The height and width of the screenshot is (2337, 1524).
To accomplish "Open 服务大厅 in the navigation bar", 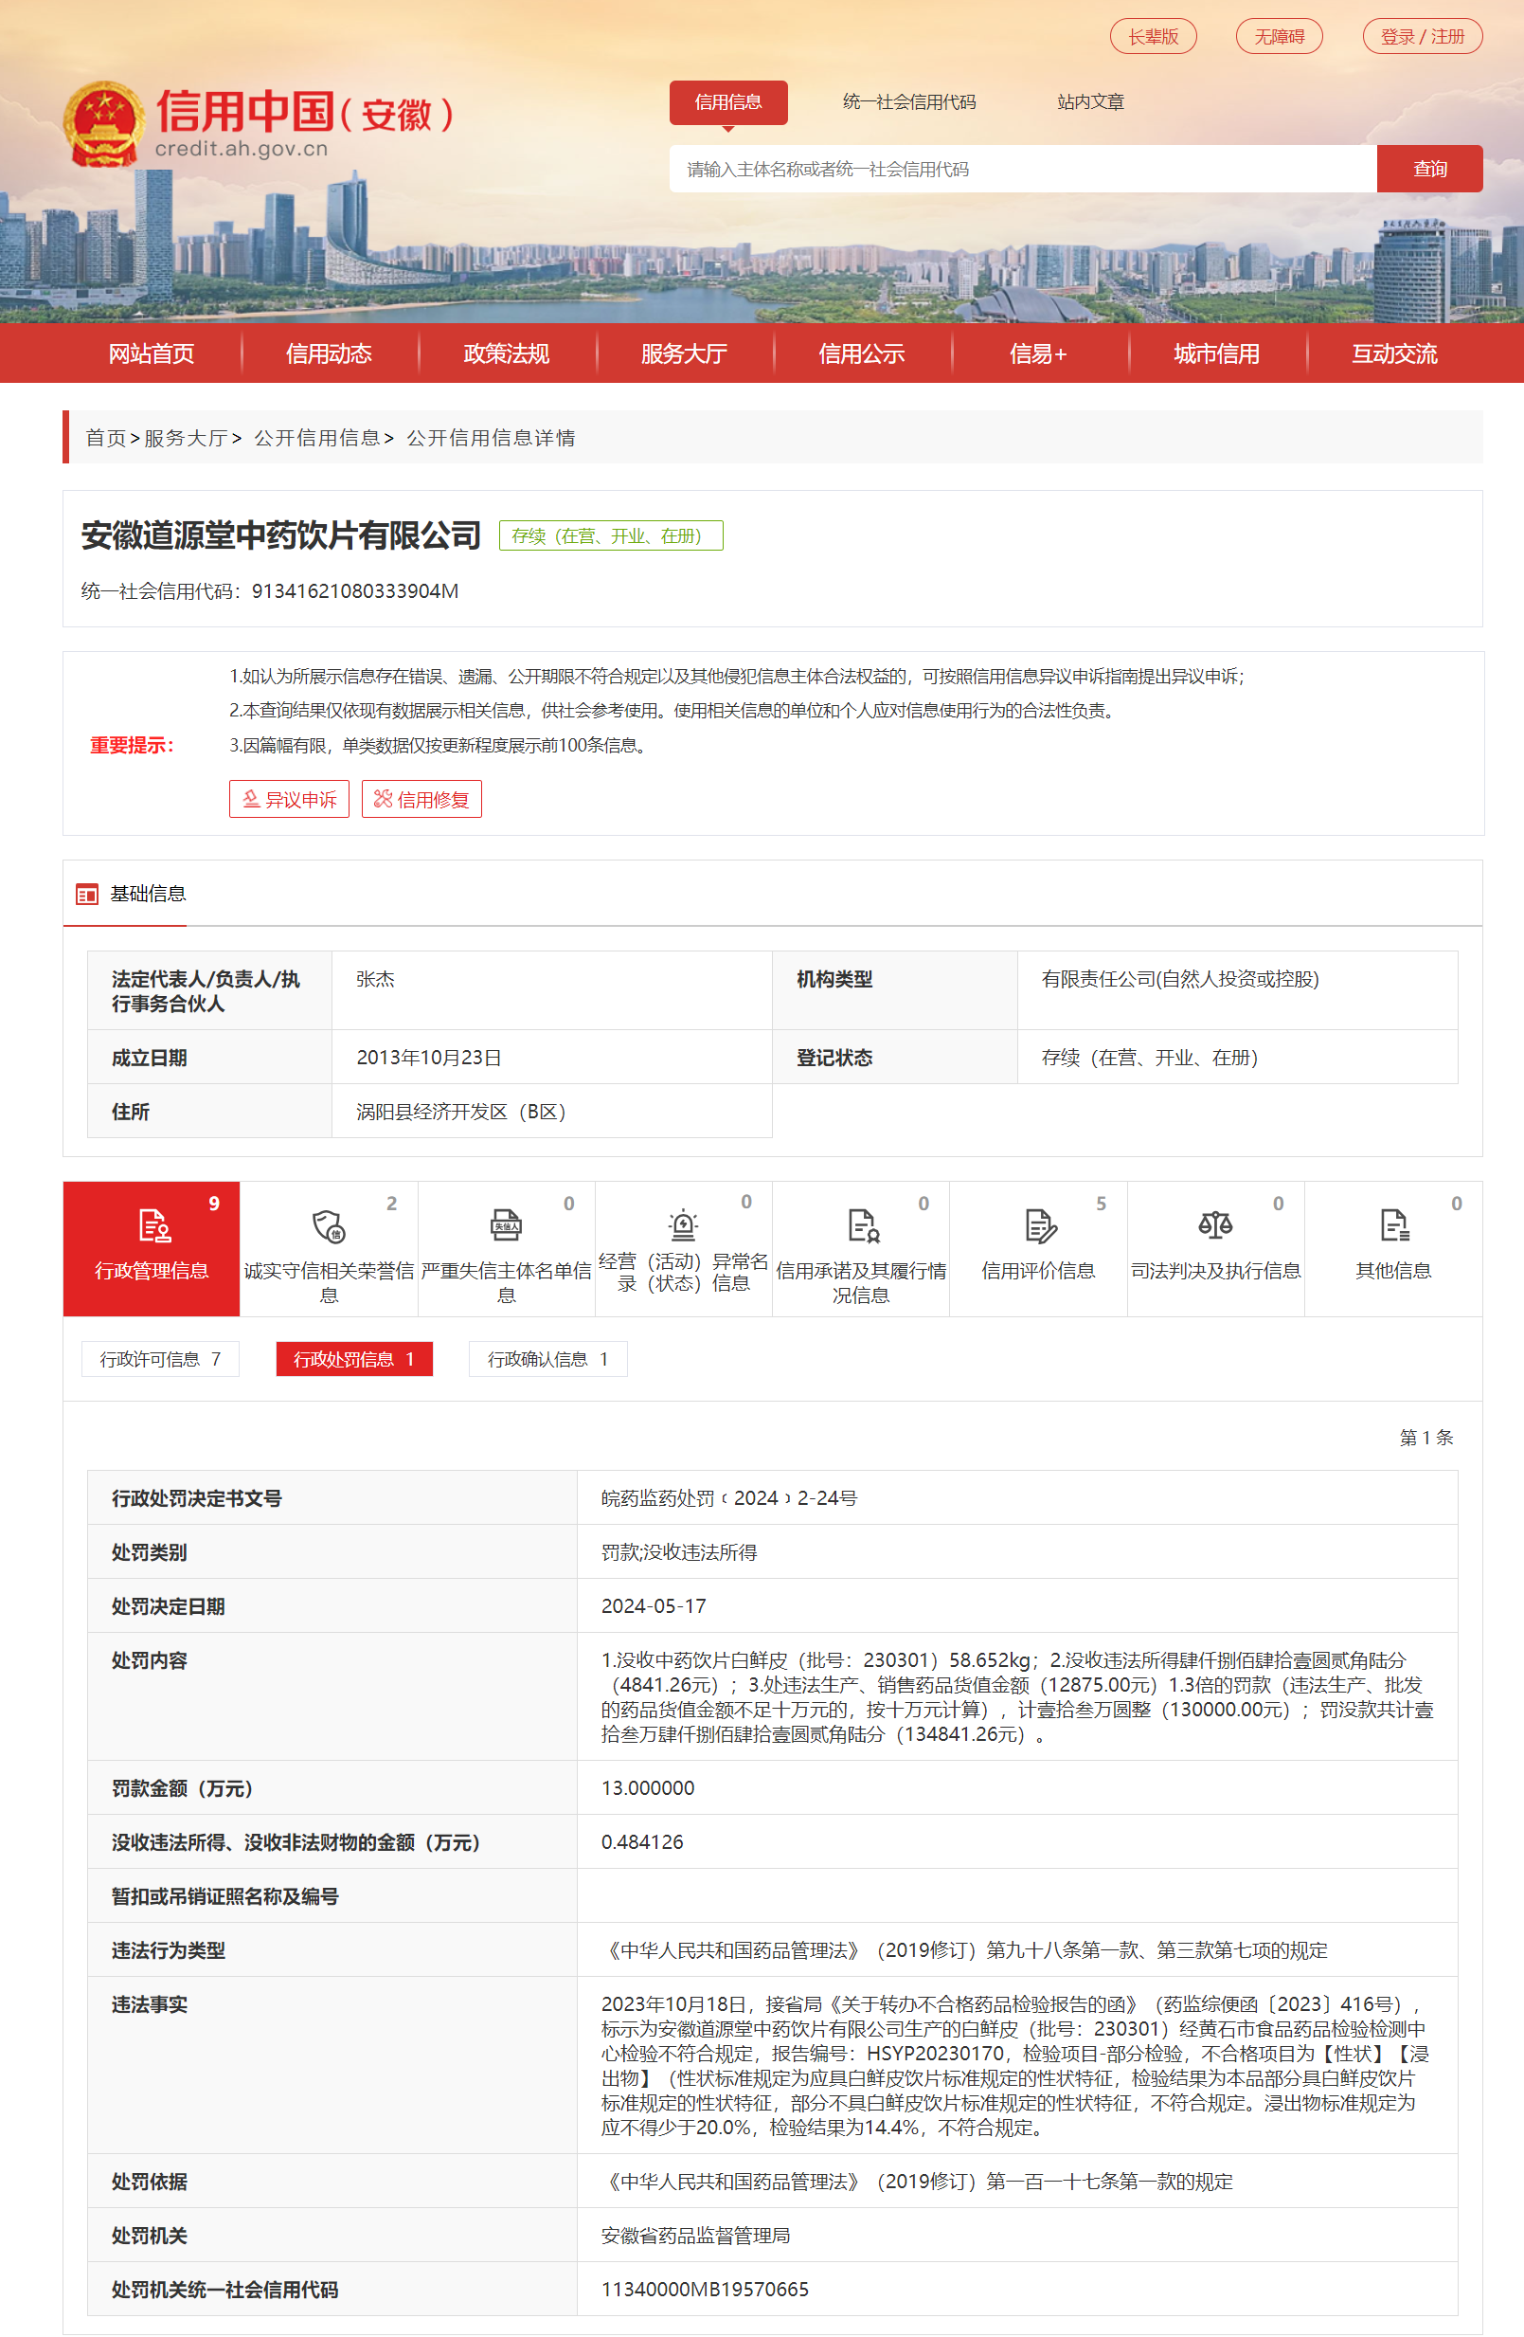I will (684, 353).
